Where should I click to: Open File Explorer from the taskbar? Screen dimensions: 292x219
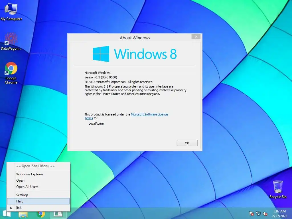(x=23, y=214)
